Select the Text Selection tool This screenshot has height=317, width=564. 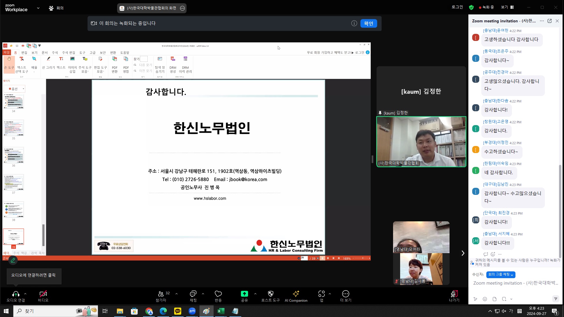click(21, 64)
